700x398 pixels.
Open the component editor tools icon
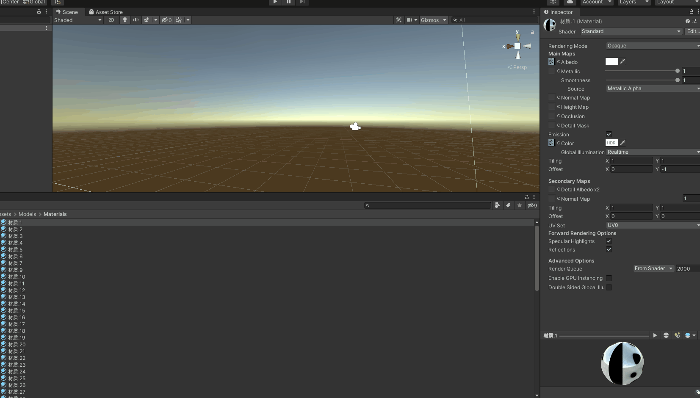pos(398,20)
